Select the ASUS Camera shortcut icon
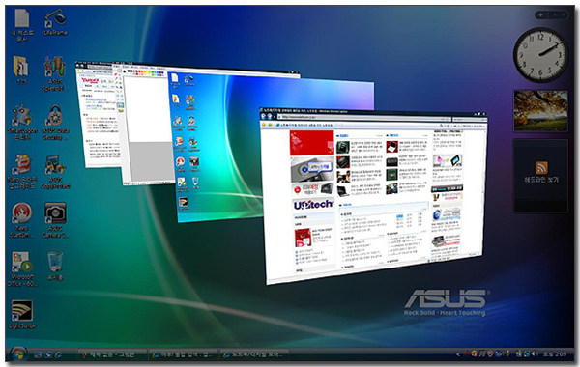Image resolution: width=580 pixels, height=367 pixels. tap(55, 220)
